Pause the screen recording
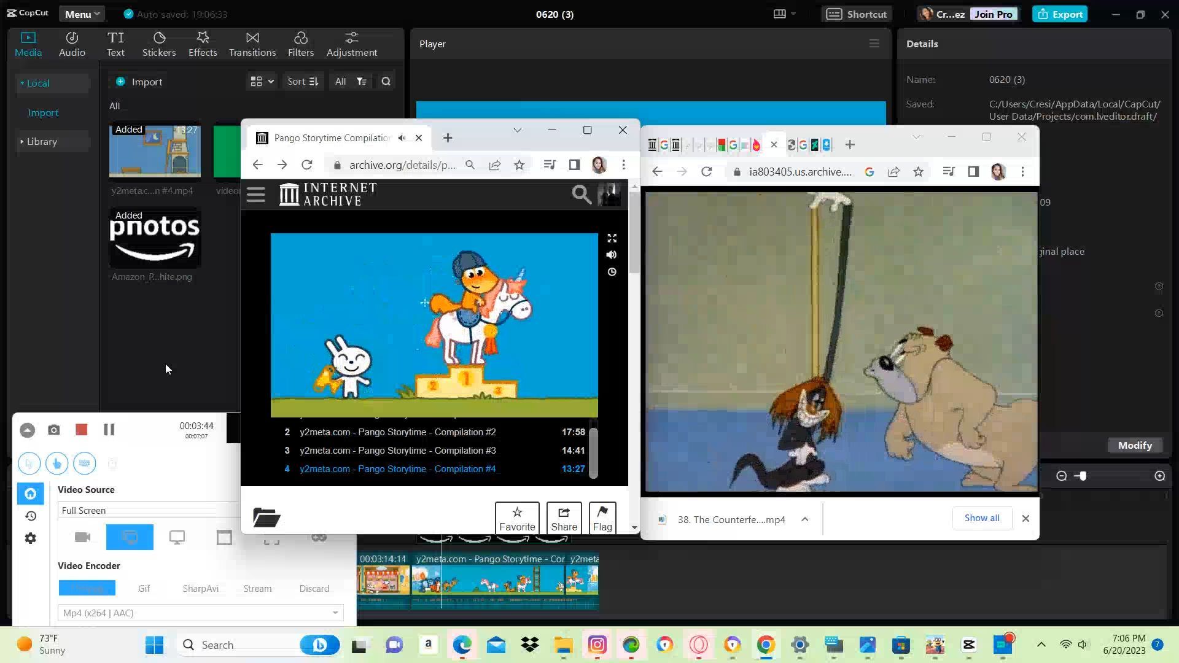Image resolution: width=1179 pixels, height=663 pixels. click(109, 430)
